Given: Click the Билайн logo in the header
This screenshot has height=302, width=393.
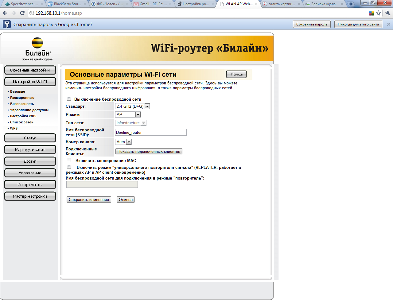Looking at the screenshot, I should pyautogui.click(x=37, y=49).
